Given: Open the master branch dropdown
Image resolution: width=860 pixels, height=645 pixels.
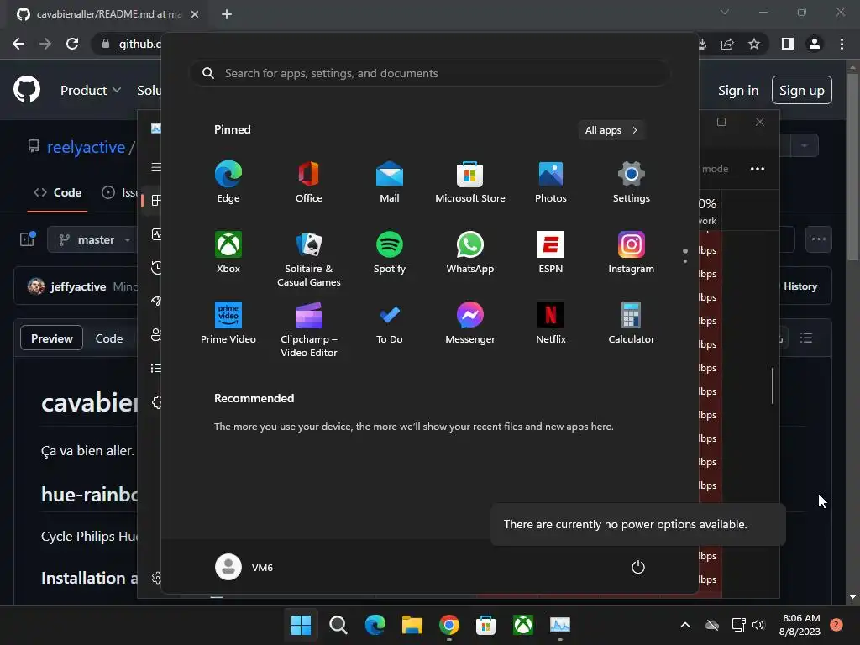Looking at the screenshot, I should point(92,239).
